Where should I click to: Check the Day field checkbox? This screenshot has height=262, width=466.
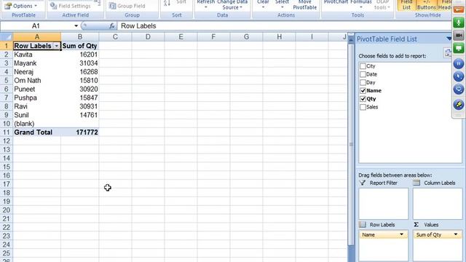[x=363, y=82]
